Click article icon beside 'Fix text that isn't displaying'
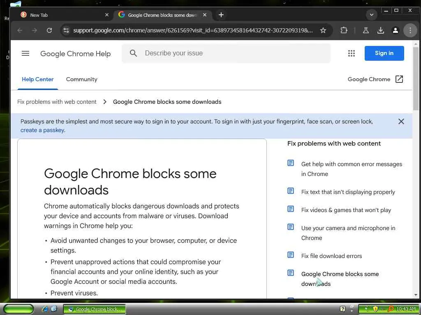Screen dimensions: 421x315 click(x=291, y=191)
